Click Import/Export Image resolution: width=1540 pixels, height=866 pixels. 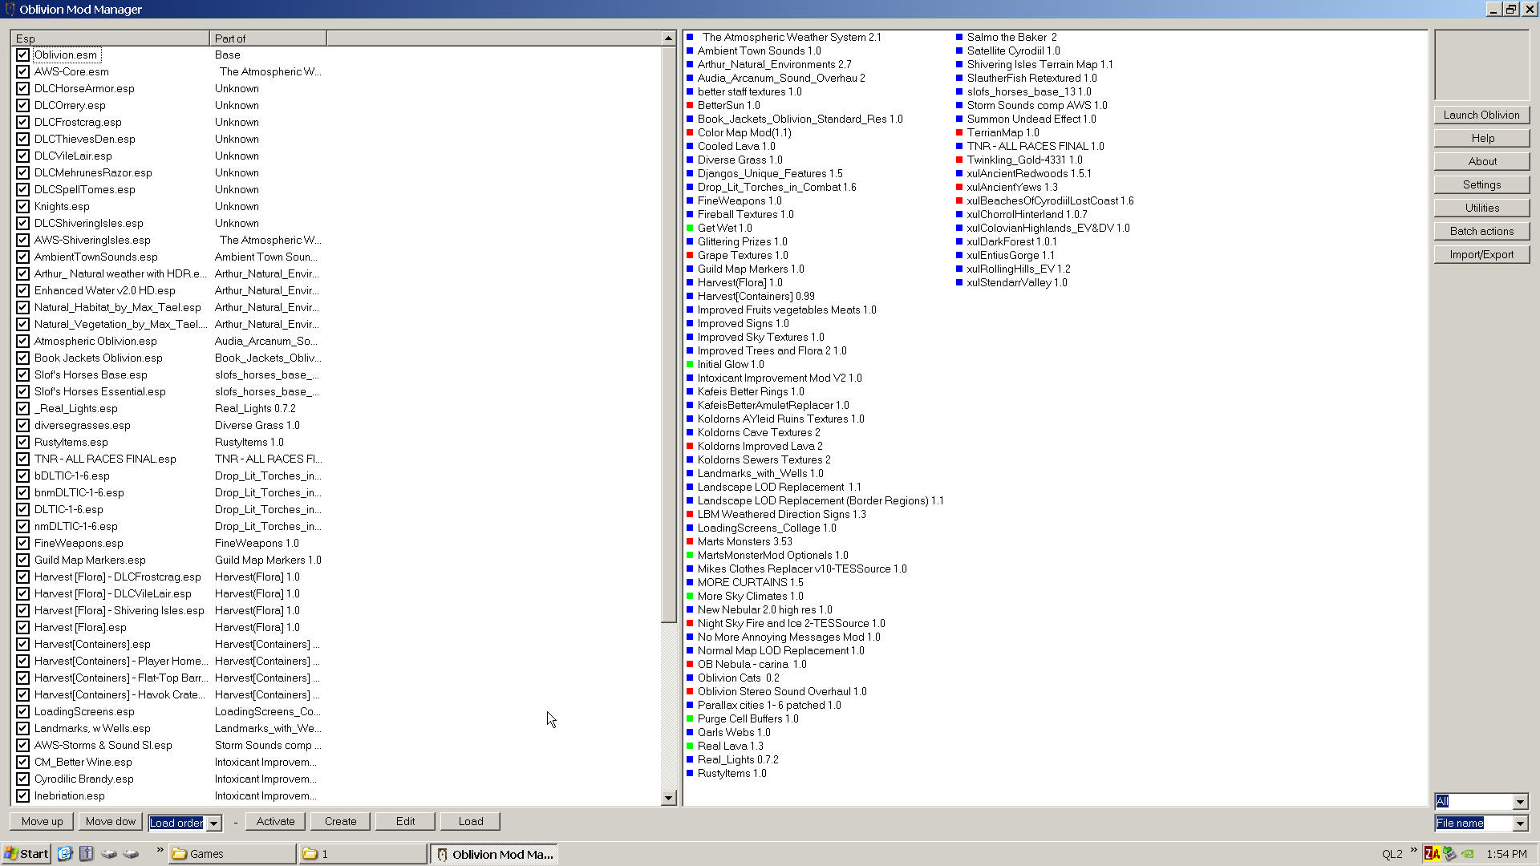click(1481, 254)
